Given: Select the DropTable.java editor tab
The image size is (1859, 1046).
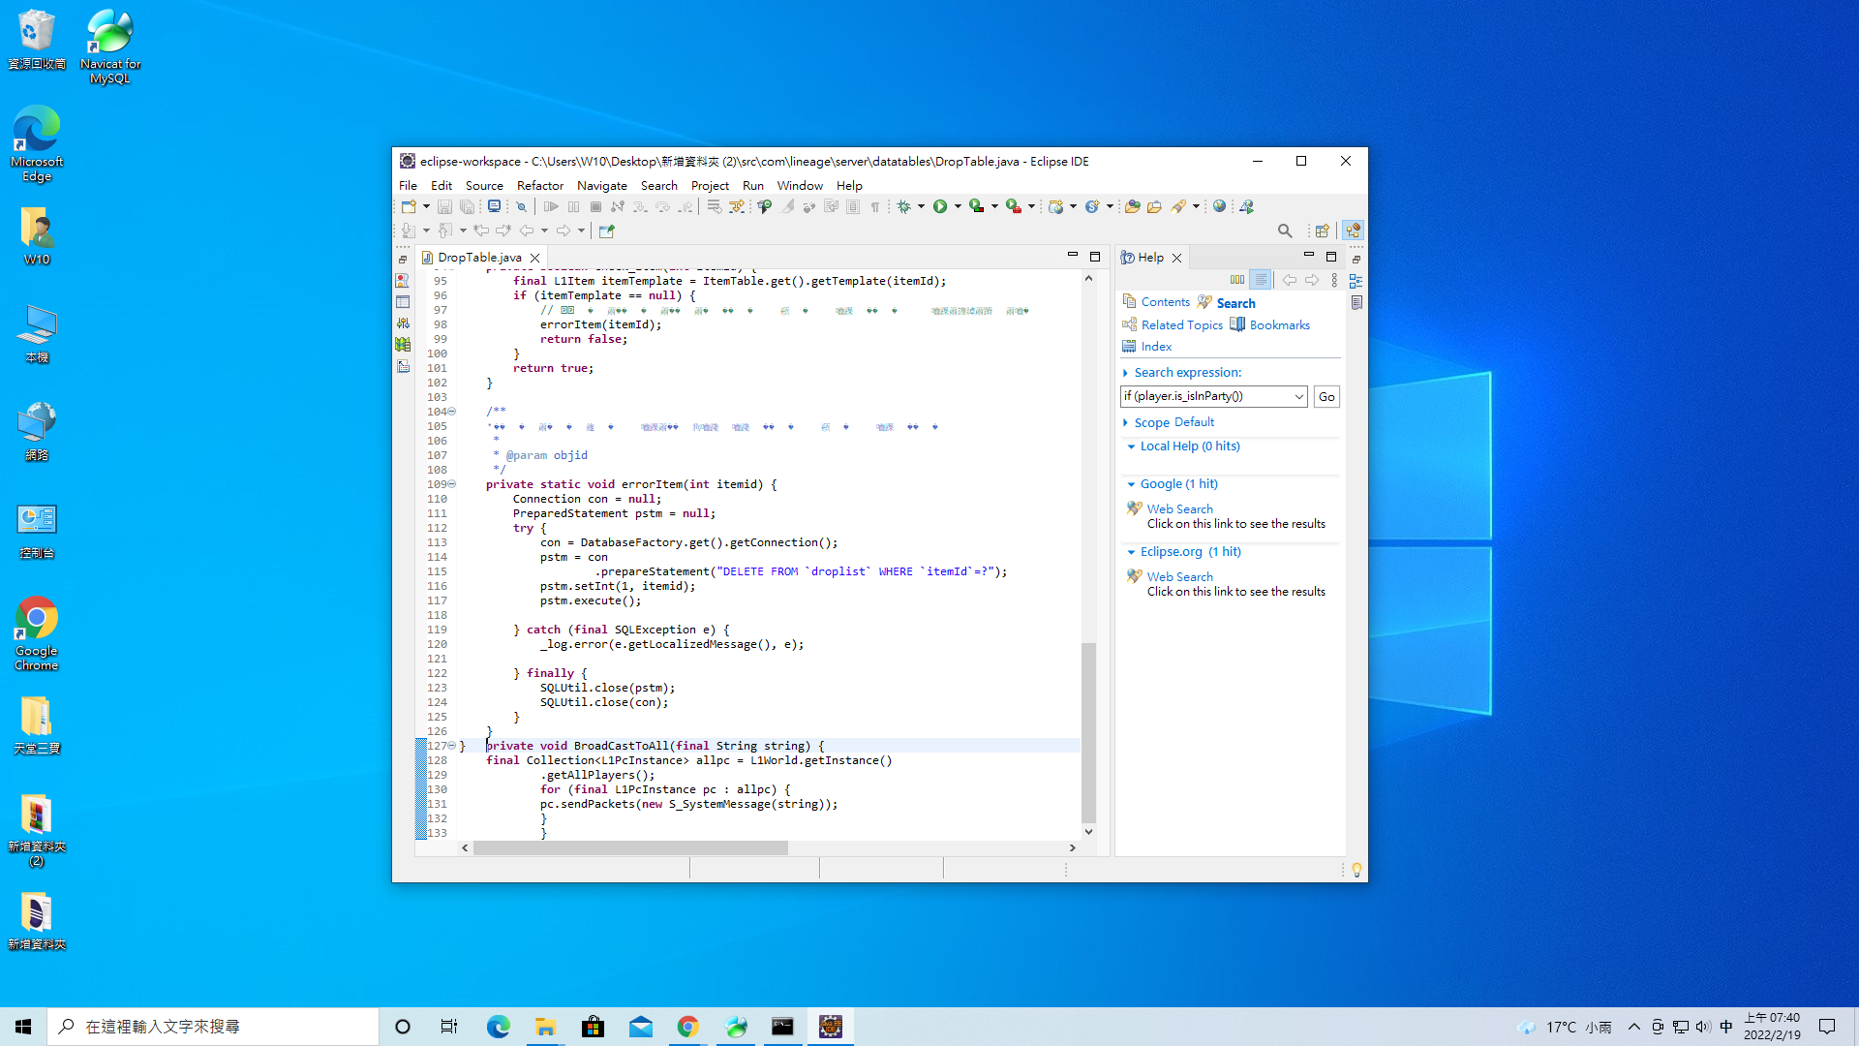Looking at the screenshot, I should (x=479, y=258).
